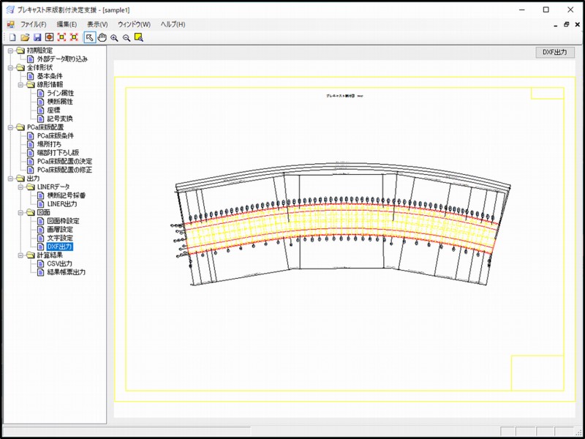Collapse the 出力 folder node

(11, 179)
